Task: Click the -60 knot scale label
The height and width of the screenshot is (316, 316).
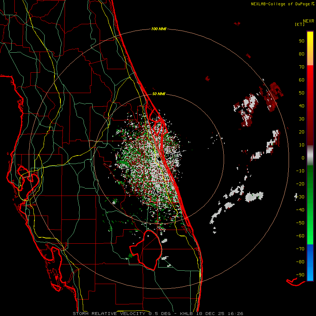Action: click(300, 236)
